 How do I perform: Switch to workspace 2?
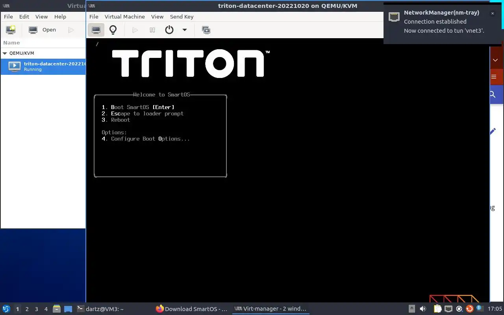(x=27, y=309)
